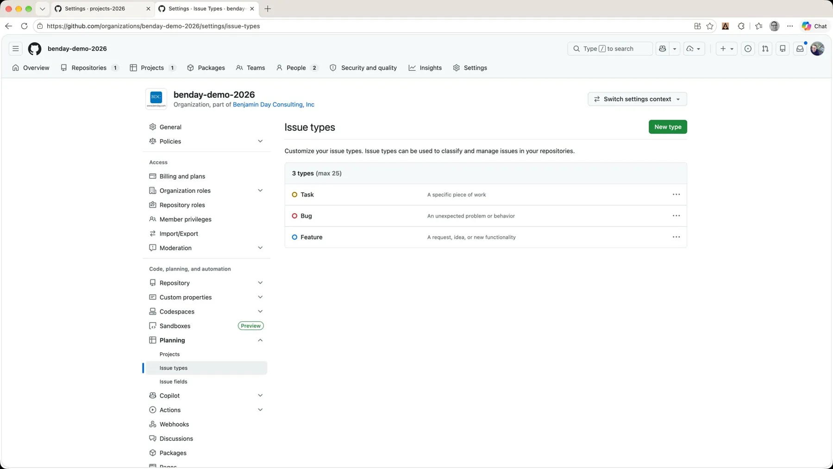The width and height of the screenshot is (833, 469).
Task: Open the Insights tab
Action: [425, 68]
